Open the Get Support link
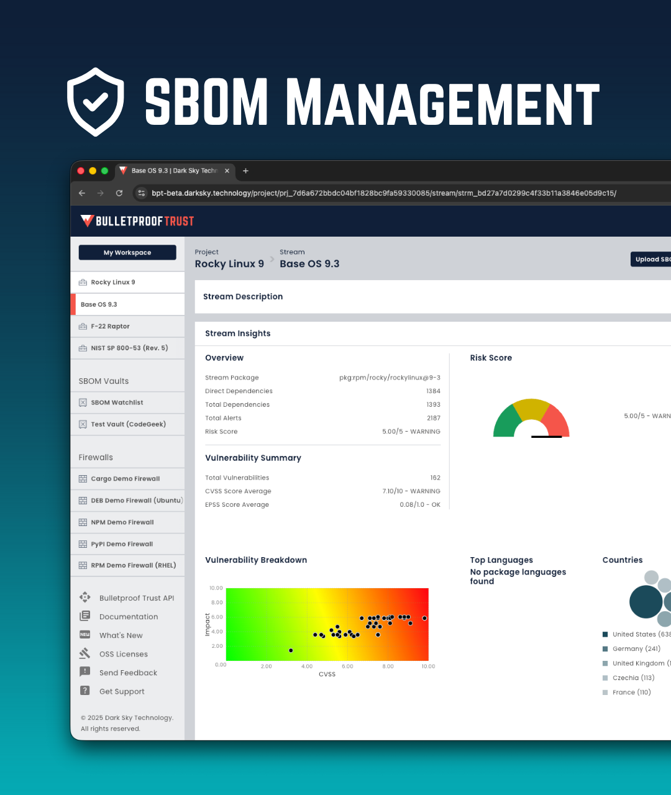 [122, 691]
